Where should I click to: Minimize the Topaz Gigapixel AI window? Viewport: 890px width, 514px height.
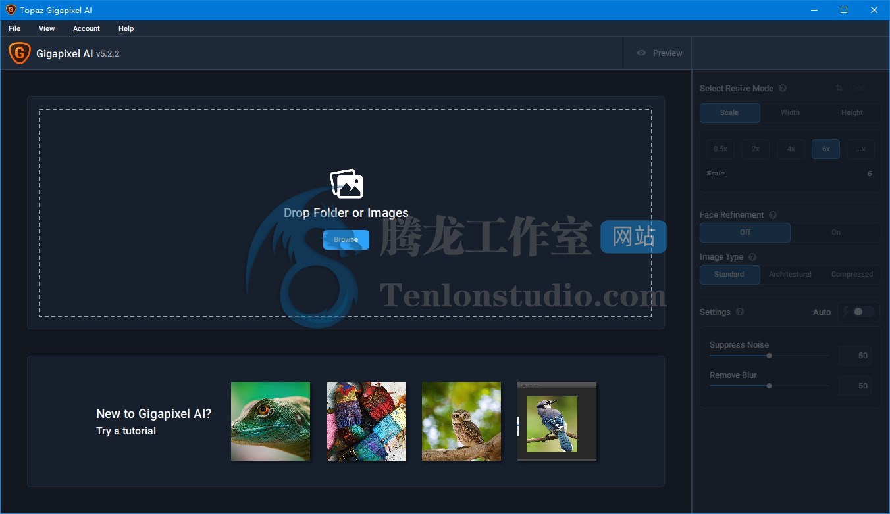[814, 10]
